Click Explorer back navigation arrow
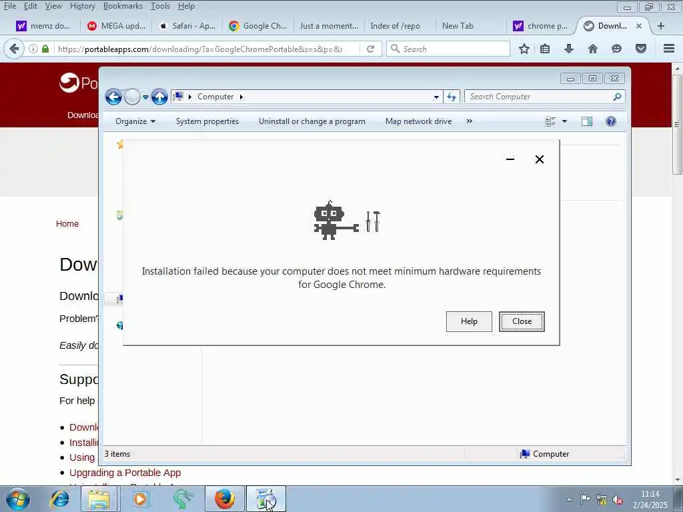 [113, 97]
